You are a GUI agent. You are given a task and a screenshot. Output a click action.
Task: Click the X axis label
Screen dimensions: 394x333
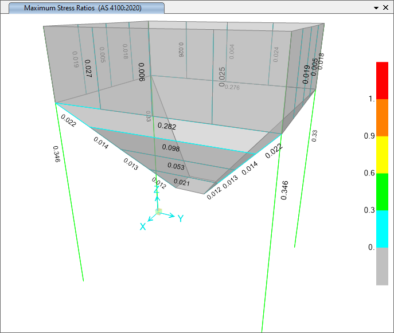[x=143, y=227]
